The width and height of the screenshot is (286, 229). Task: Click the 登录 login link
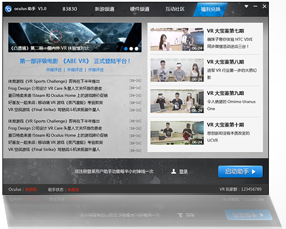183,172
